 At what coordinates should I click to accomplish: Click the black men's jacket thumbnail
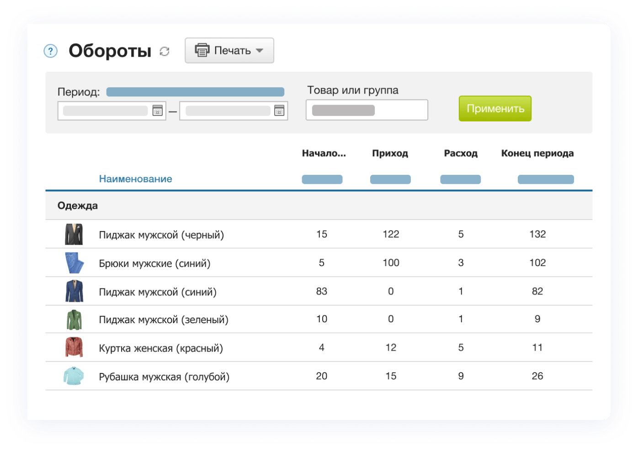tap(74, 235)
